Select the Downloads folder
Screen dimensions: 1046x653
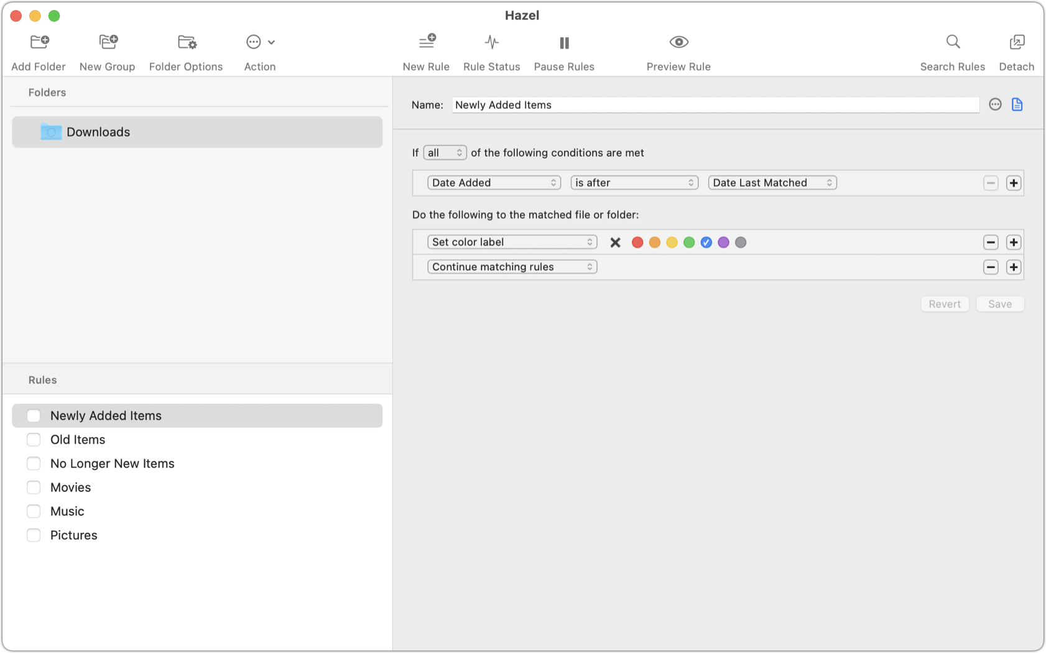pos(197,132)
